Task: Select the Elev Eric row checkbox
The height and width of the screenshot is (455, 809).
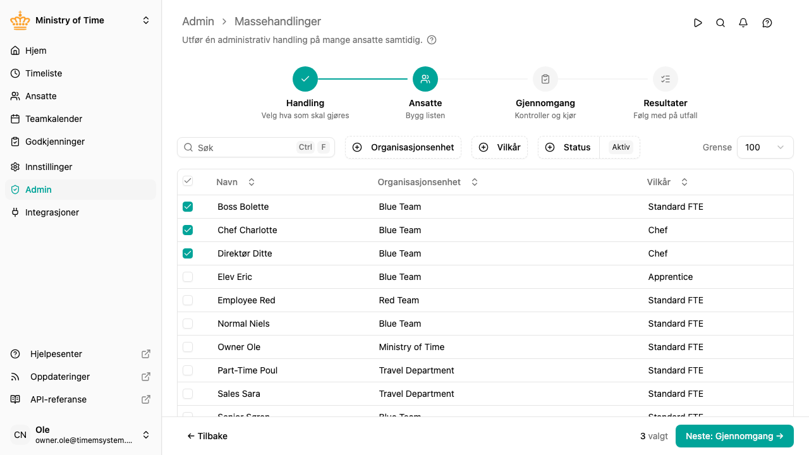Action: coord(188,277)
